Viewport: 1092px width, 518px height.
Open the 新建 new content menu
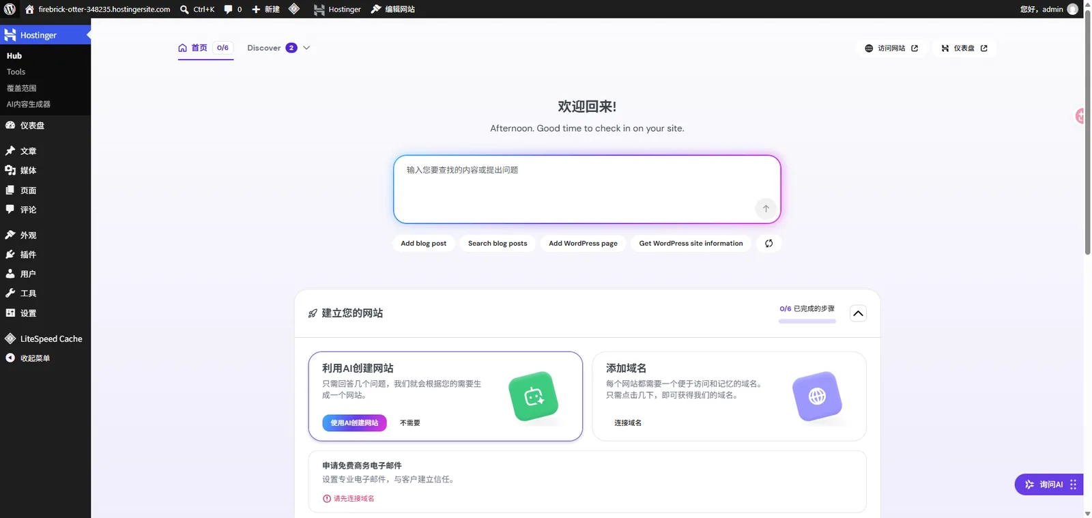265,9
